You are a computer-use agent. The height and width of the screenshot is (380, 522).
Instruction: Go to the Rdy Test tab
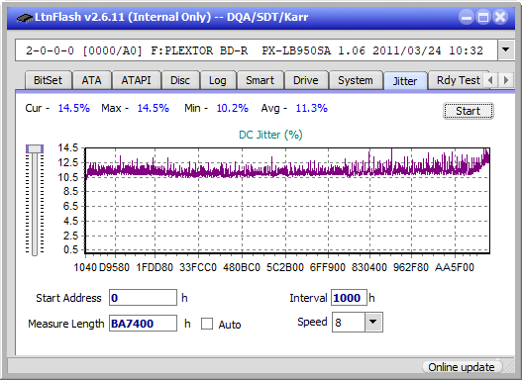(458, 80)
